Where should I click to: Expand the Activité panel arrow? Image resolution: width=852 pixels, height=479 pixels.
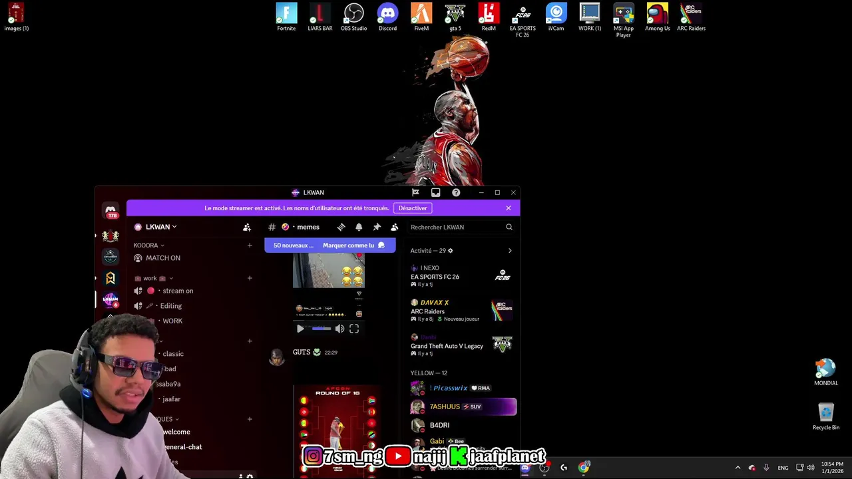tap(510, 251)
